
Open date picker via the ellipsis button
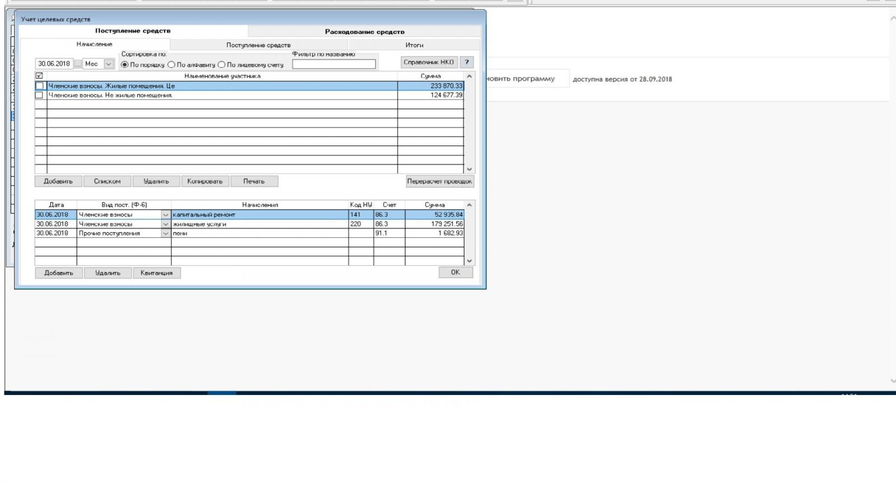coord(78,64)
